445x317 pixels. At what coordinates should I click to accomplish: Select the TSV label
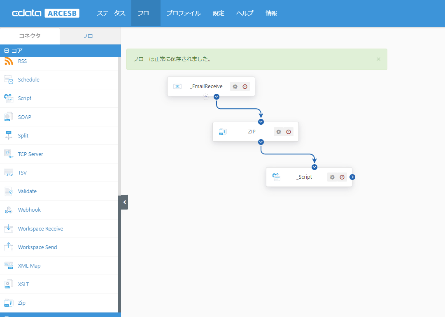[22, 173]
